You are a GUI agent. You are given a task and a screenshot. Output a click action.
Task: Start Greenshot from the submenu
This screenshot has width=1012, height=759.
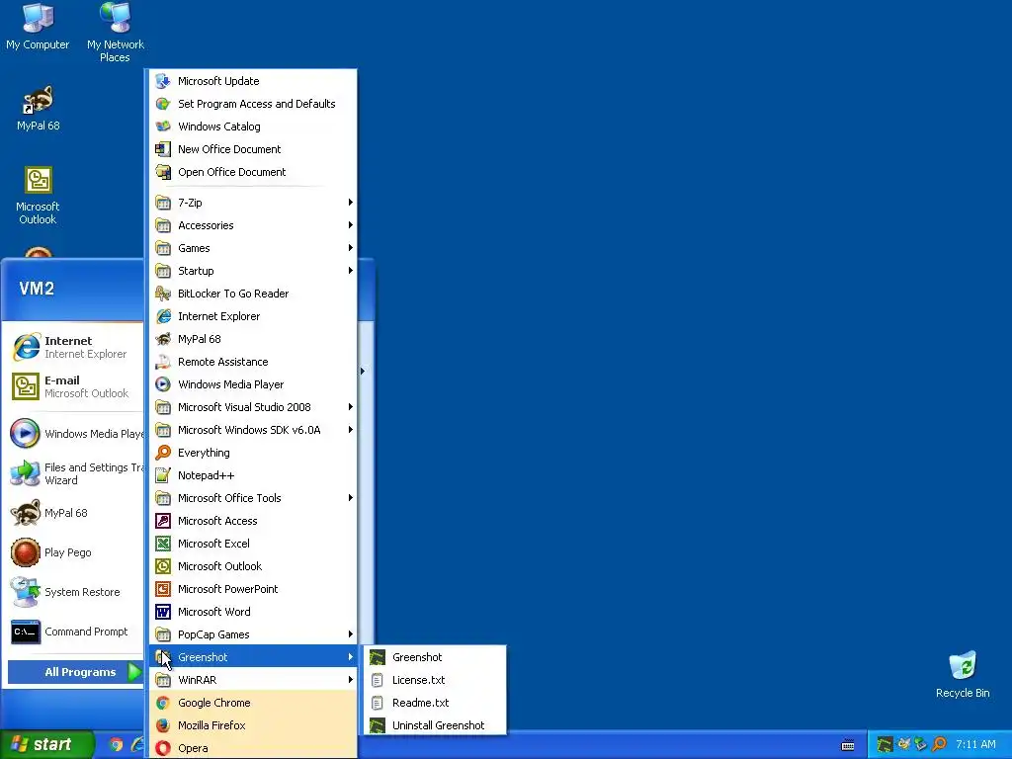point(435,657)
